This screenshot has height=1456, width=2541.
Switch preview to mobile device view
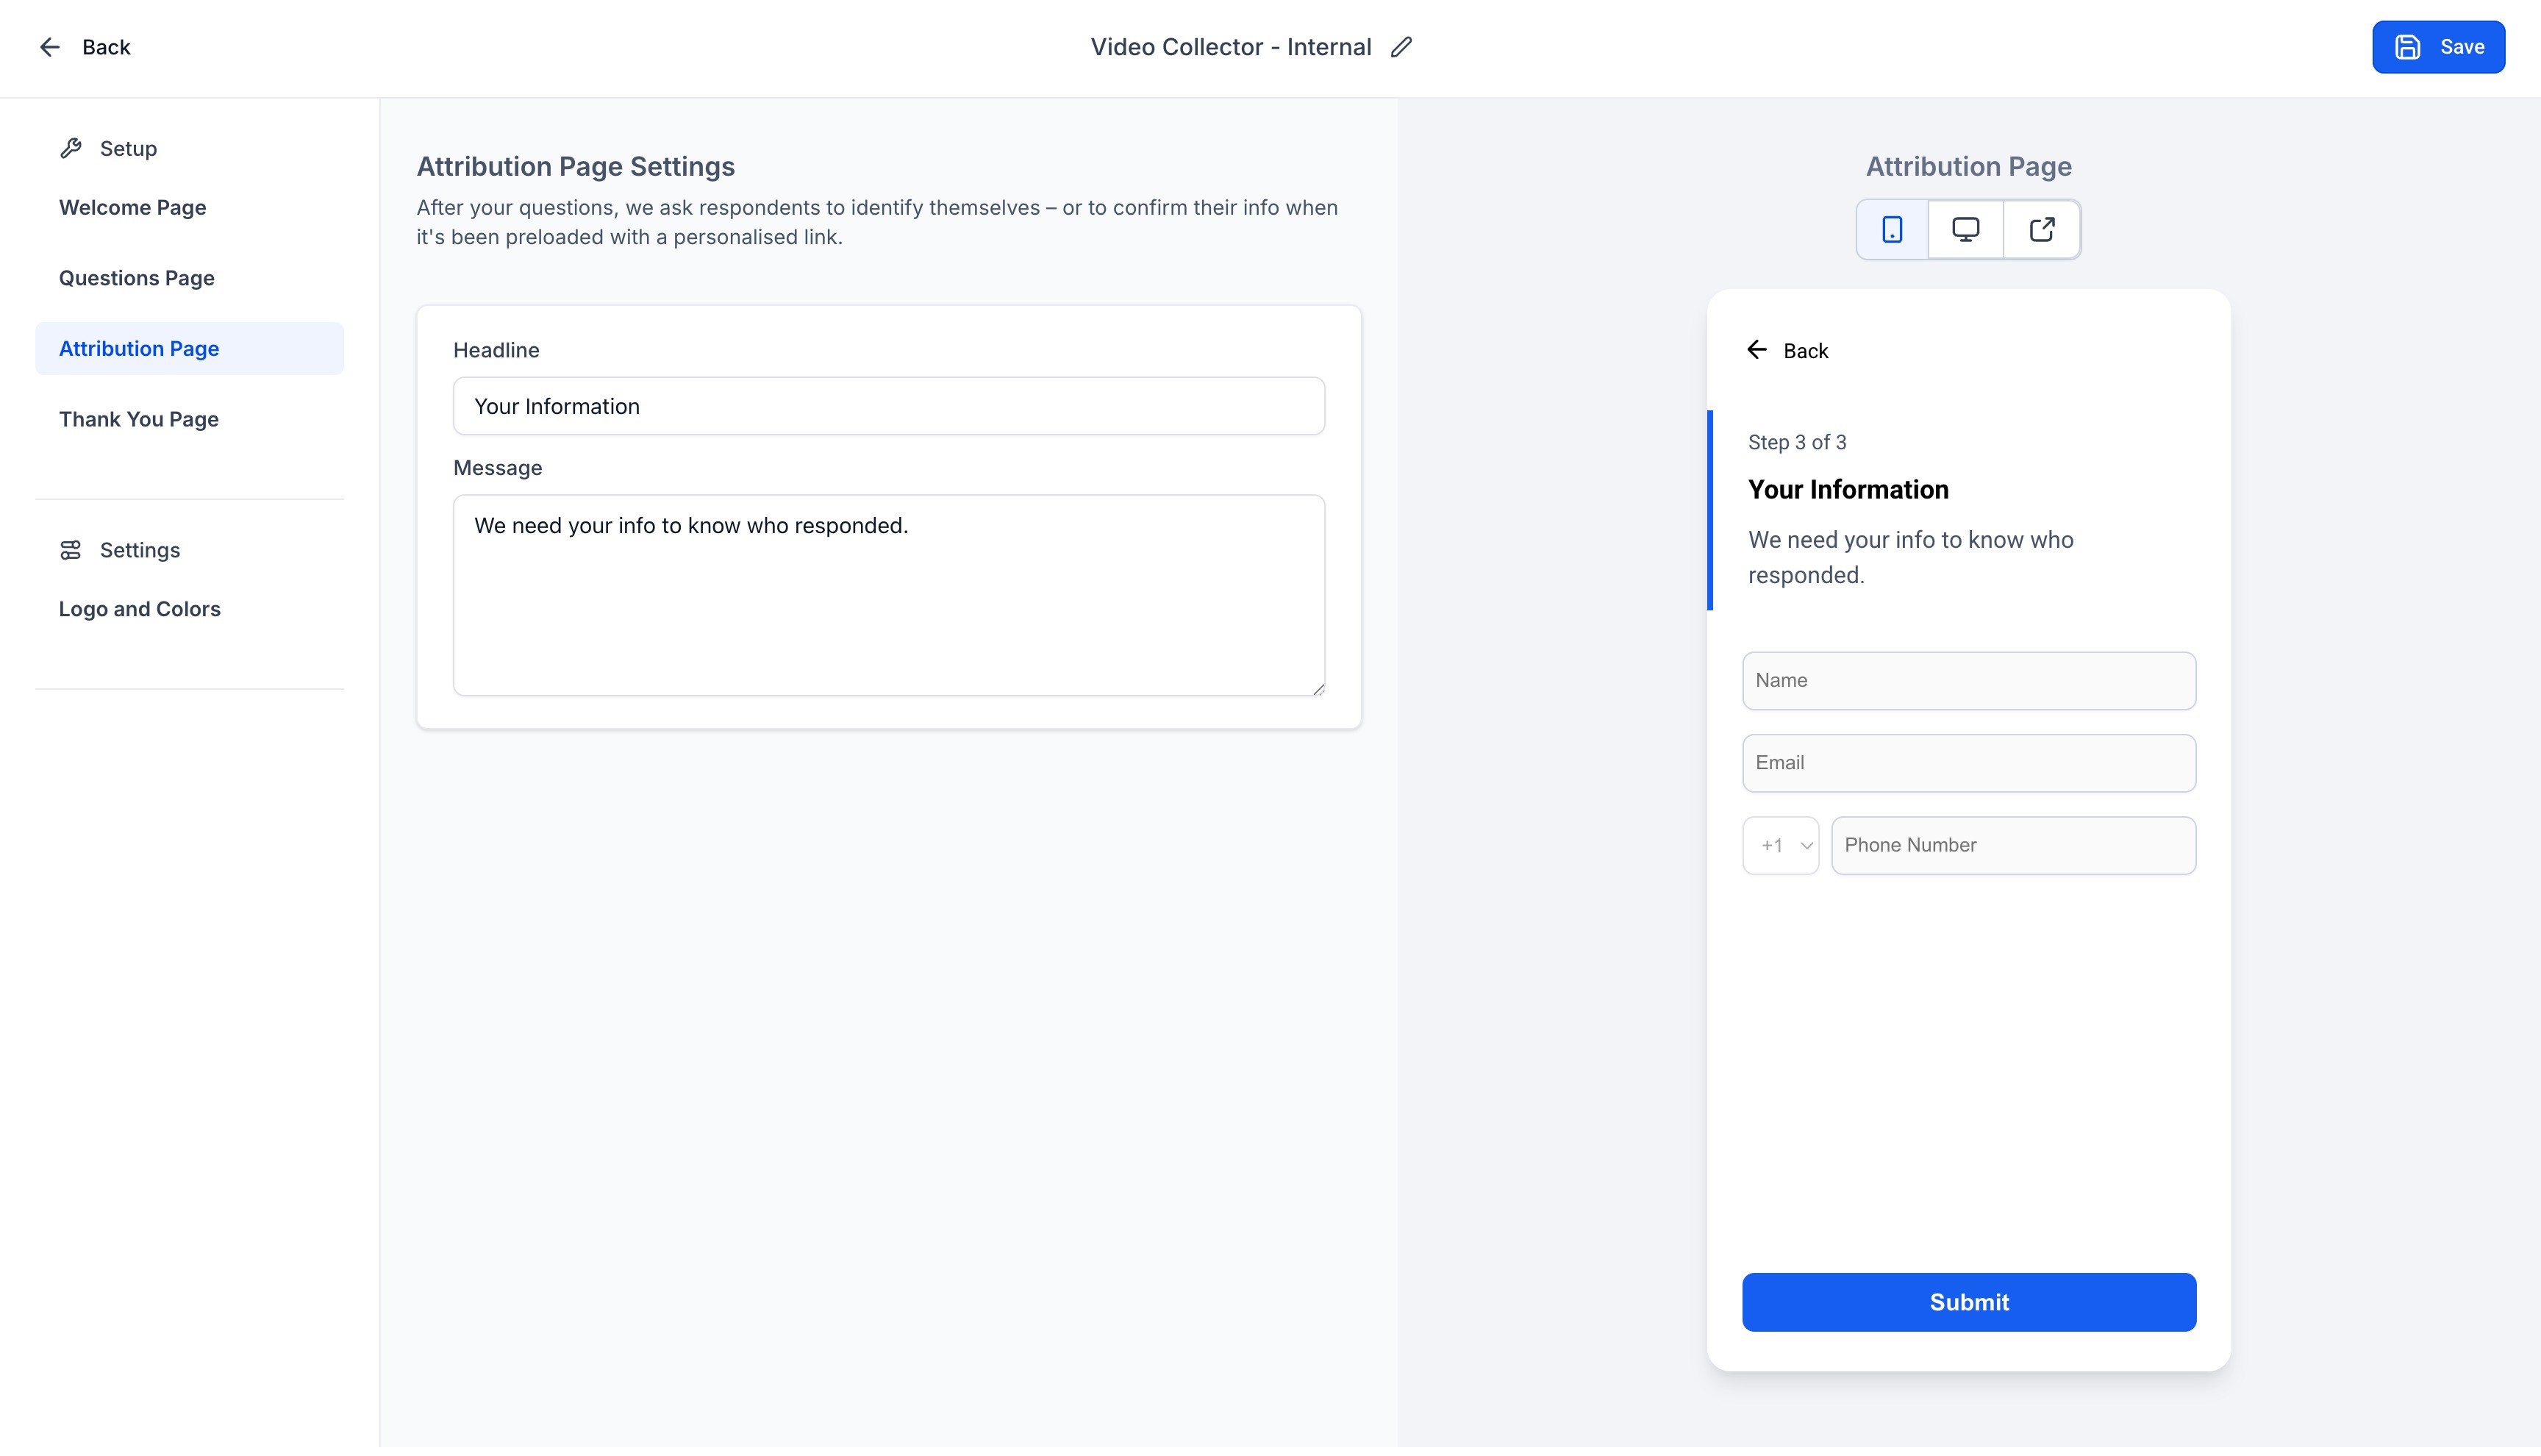1891,230
